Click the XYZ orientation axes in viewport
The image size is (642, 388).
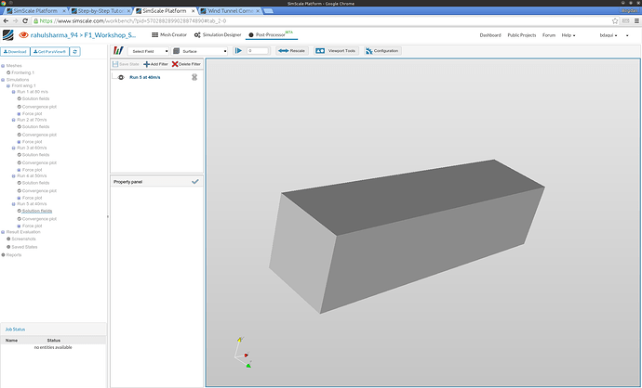tap(242, 353)
